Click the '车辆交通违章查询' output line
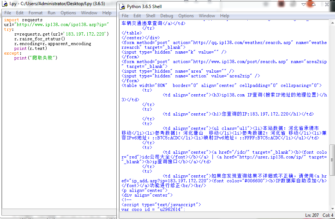Screen dimensions: 335x219 [x=153, y=23]
